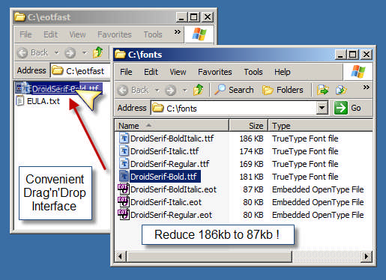This screenshot has width=386, height=280.
Task: Open View menu in fonts window
Action: pyautogui.click(x=178, y=72)
